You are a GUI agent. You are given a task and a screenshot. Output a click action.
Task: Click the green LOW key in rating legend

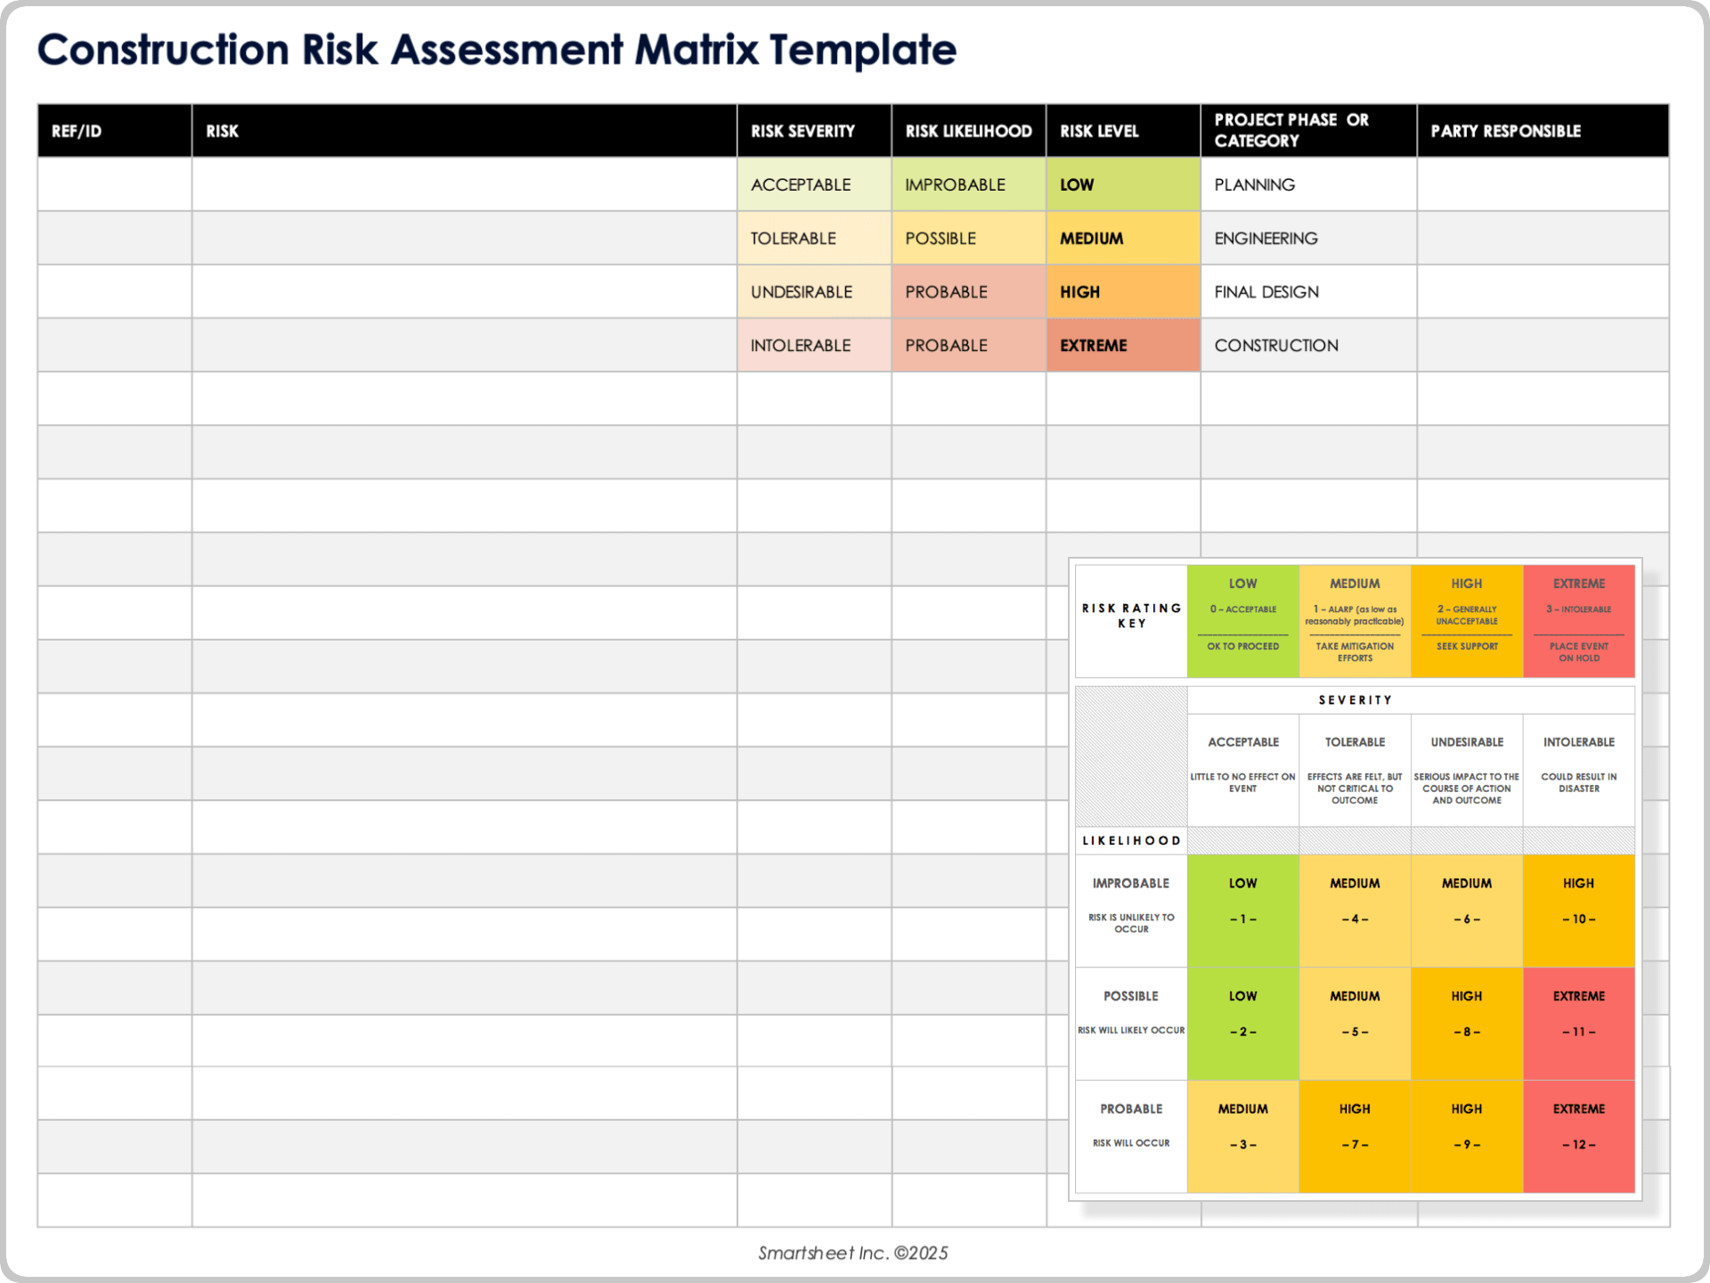tap(1242, 619)
